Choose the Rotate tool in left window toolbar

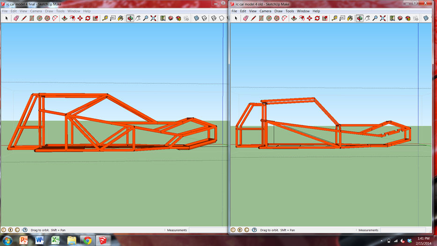tap(88, 18)
